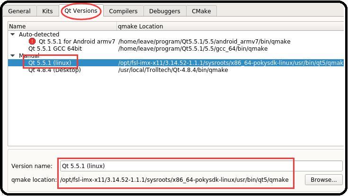Screen dimensions: 348x196
Task: Click the Browse... button
Action: 323,179
